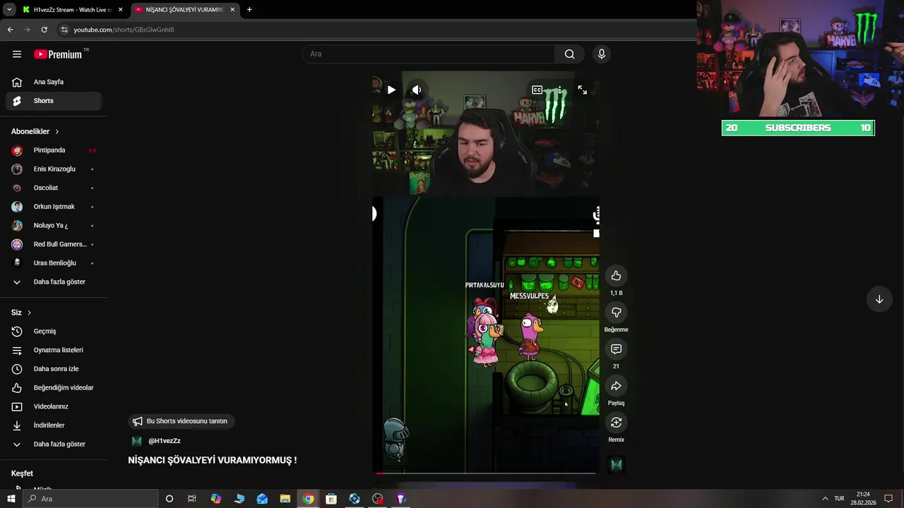The height and width of the screenshot is (508, 904).
Task: Open the sound thumbnail below Remix
Action: (x=617, y=464)
